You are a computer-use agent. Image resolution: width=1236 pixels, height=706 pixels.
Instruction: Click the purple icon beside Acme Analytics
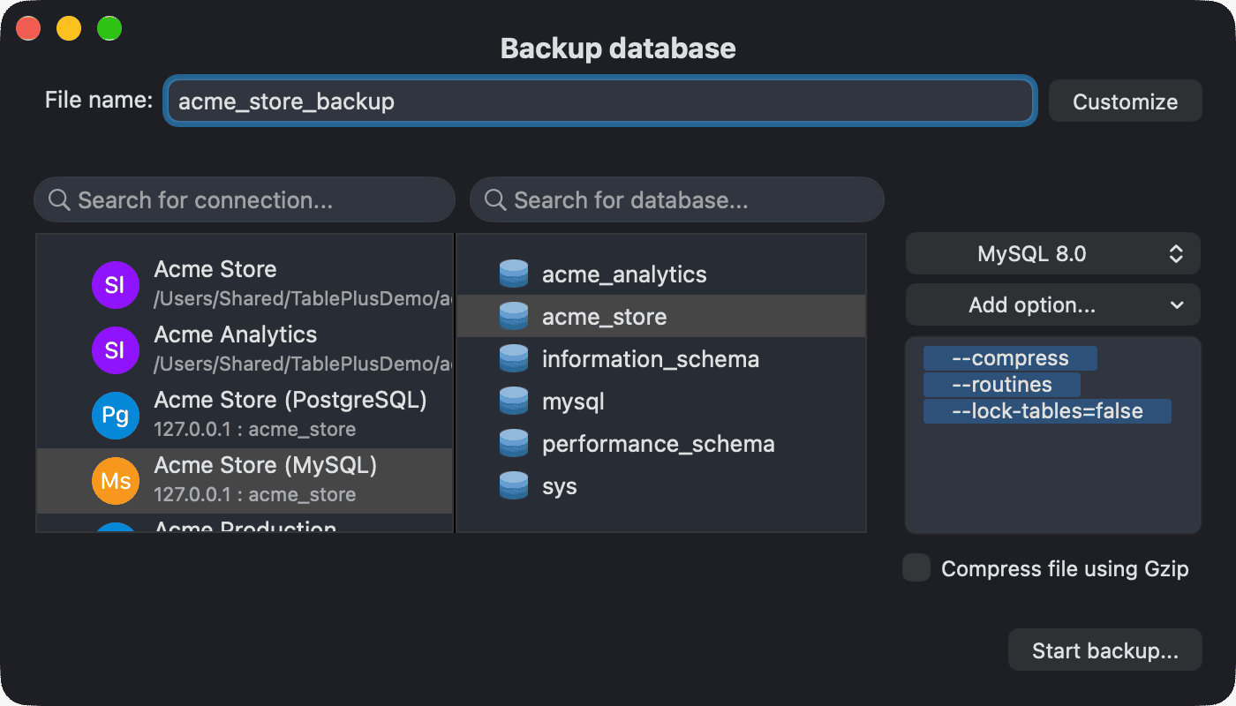click(x=116, y=349)
